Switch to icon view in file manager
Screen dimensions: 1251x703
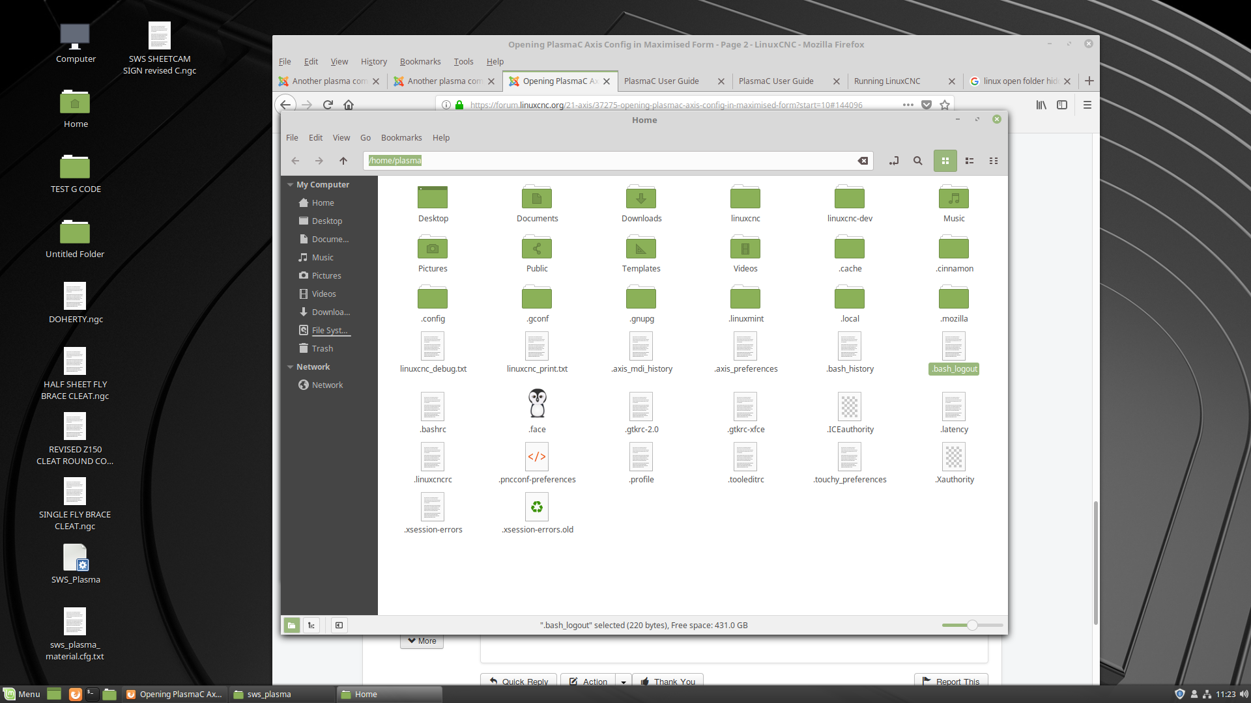tap(945, 161)
